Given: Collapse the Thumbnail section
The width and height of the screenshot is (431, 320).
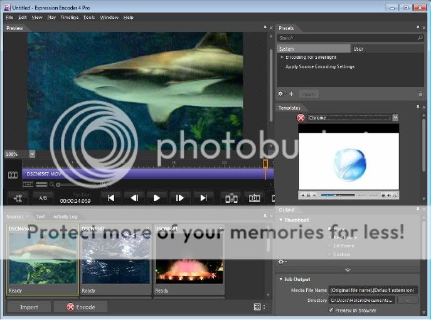Looking at the screenshot, I should tap(280, 220).
